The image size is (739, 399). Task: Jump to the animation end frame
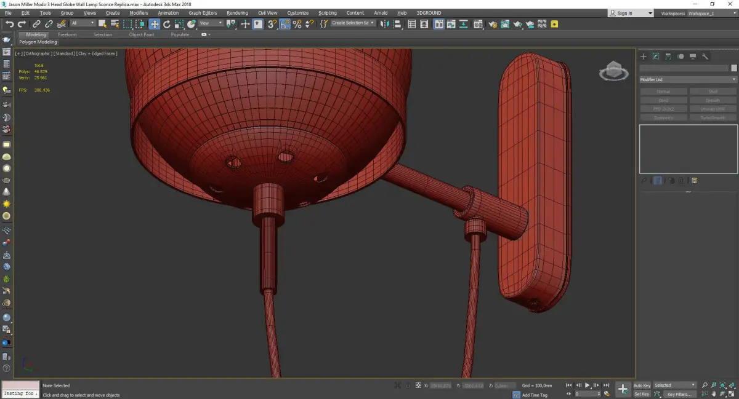pos(607,385)
